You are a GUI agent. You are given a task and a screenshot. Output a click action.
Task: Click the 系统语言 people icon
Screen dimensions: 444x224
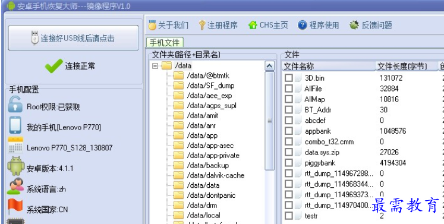point(15,186)
